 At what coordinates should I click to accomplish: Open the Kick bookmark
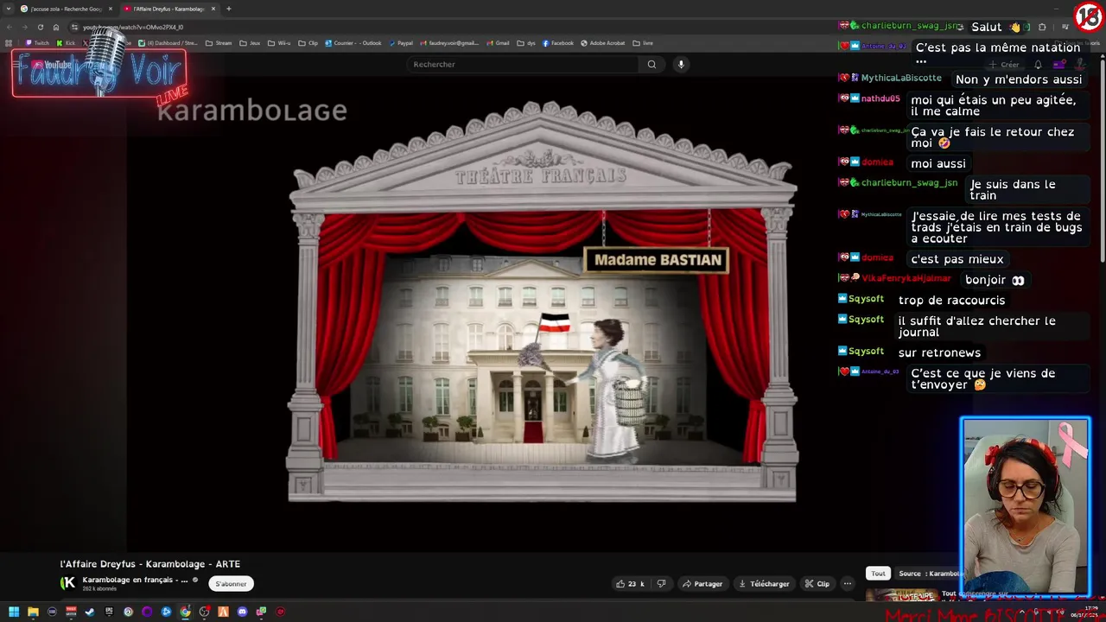(66, 43)
